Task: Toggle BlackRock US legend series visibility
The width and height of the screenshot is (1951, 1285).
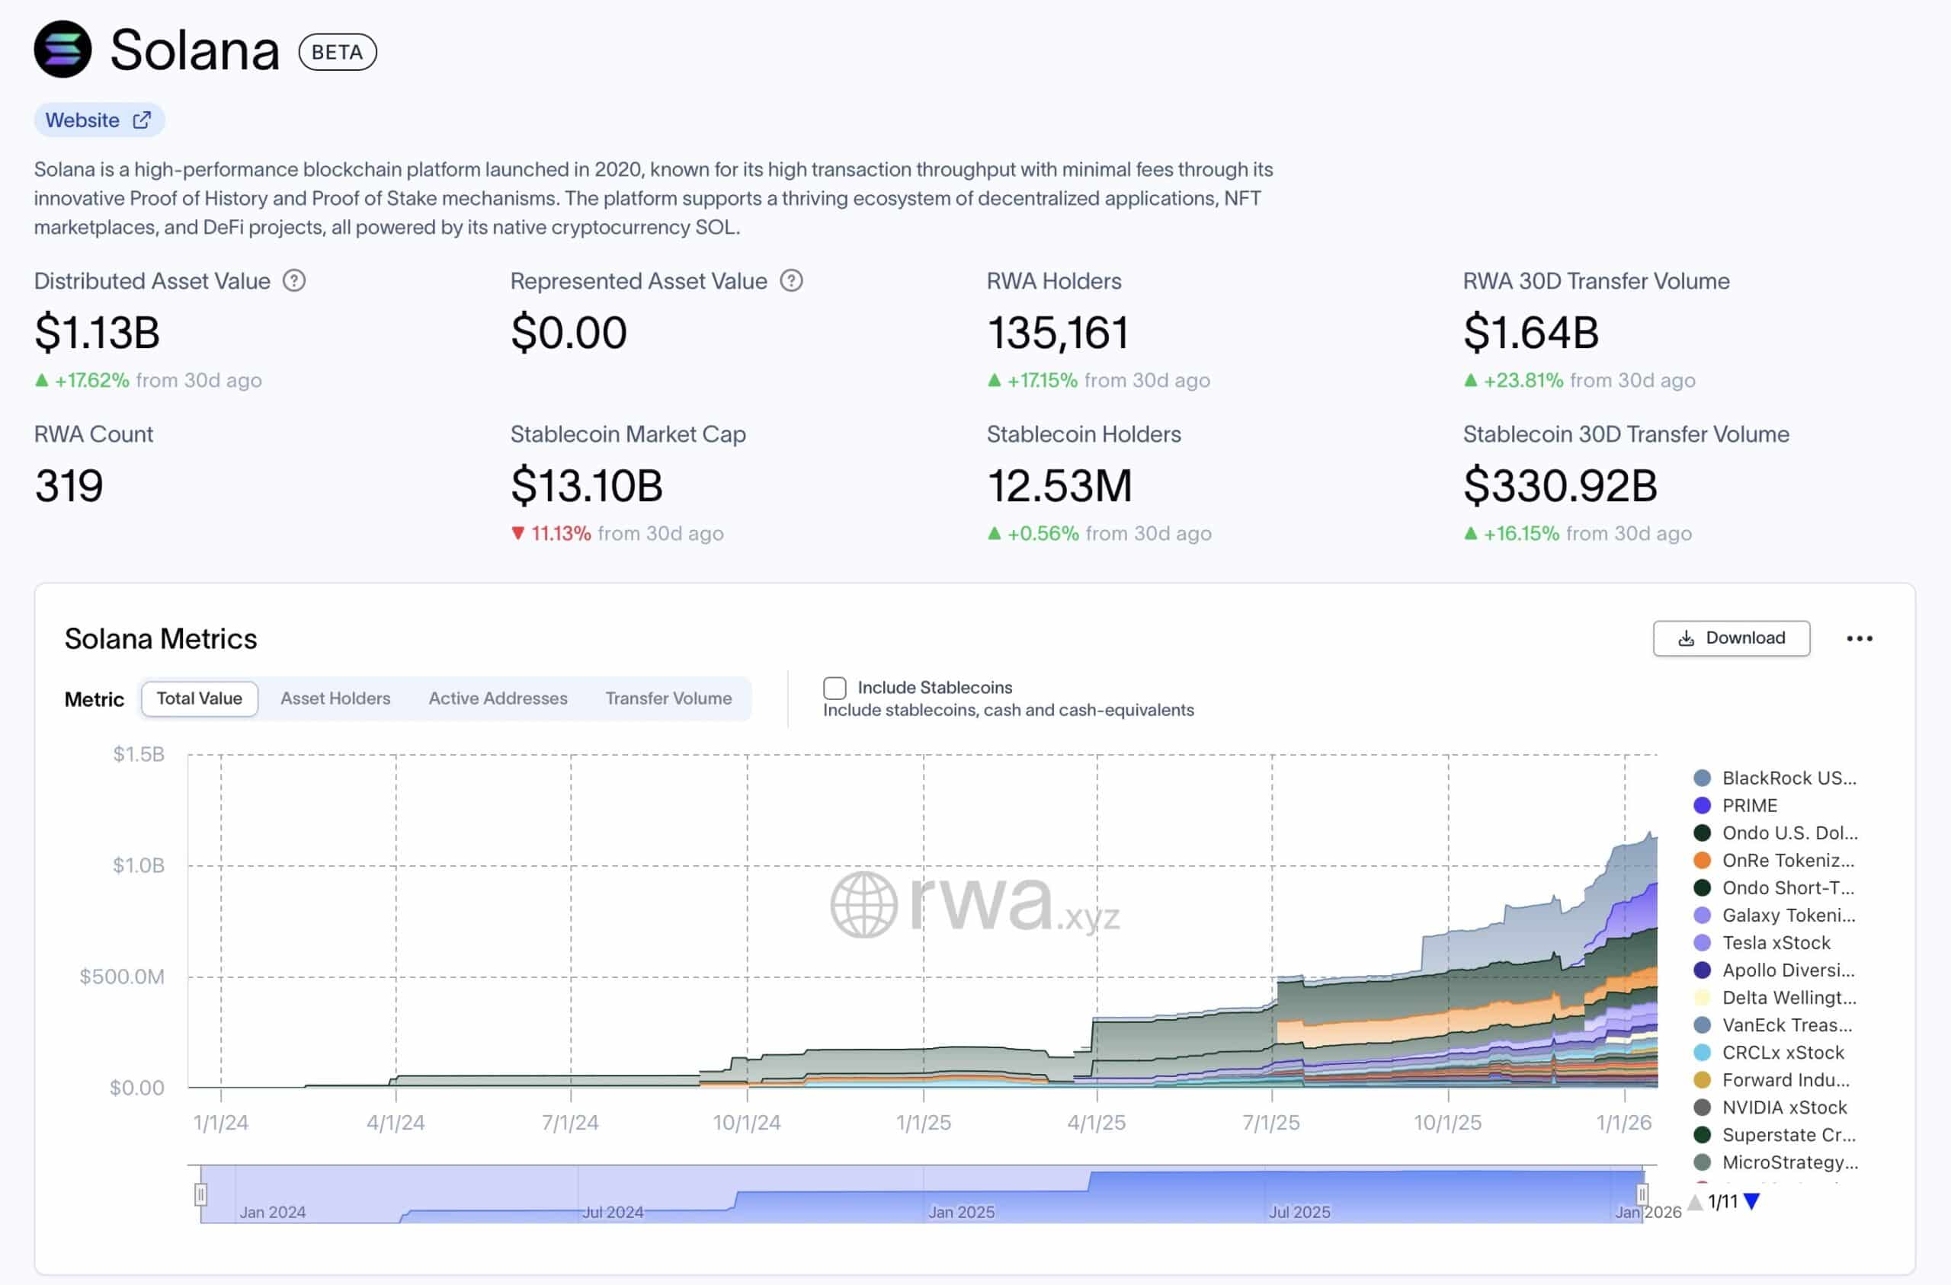Action: (x=1787, y=778)
